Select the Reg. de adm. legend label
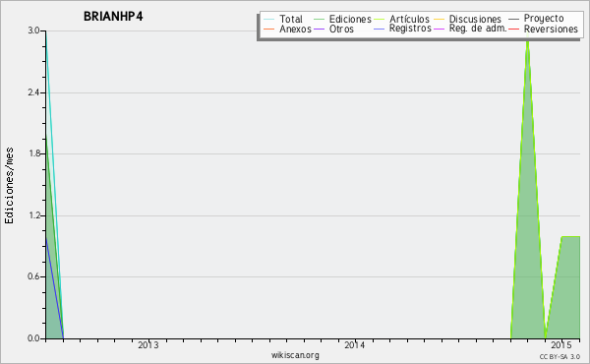This screenshot has width=590, height=364. (x=478, y=29)
